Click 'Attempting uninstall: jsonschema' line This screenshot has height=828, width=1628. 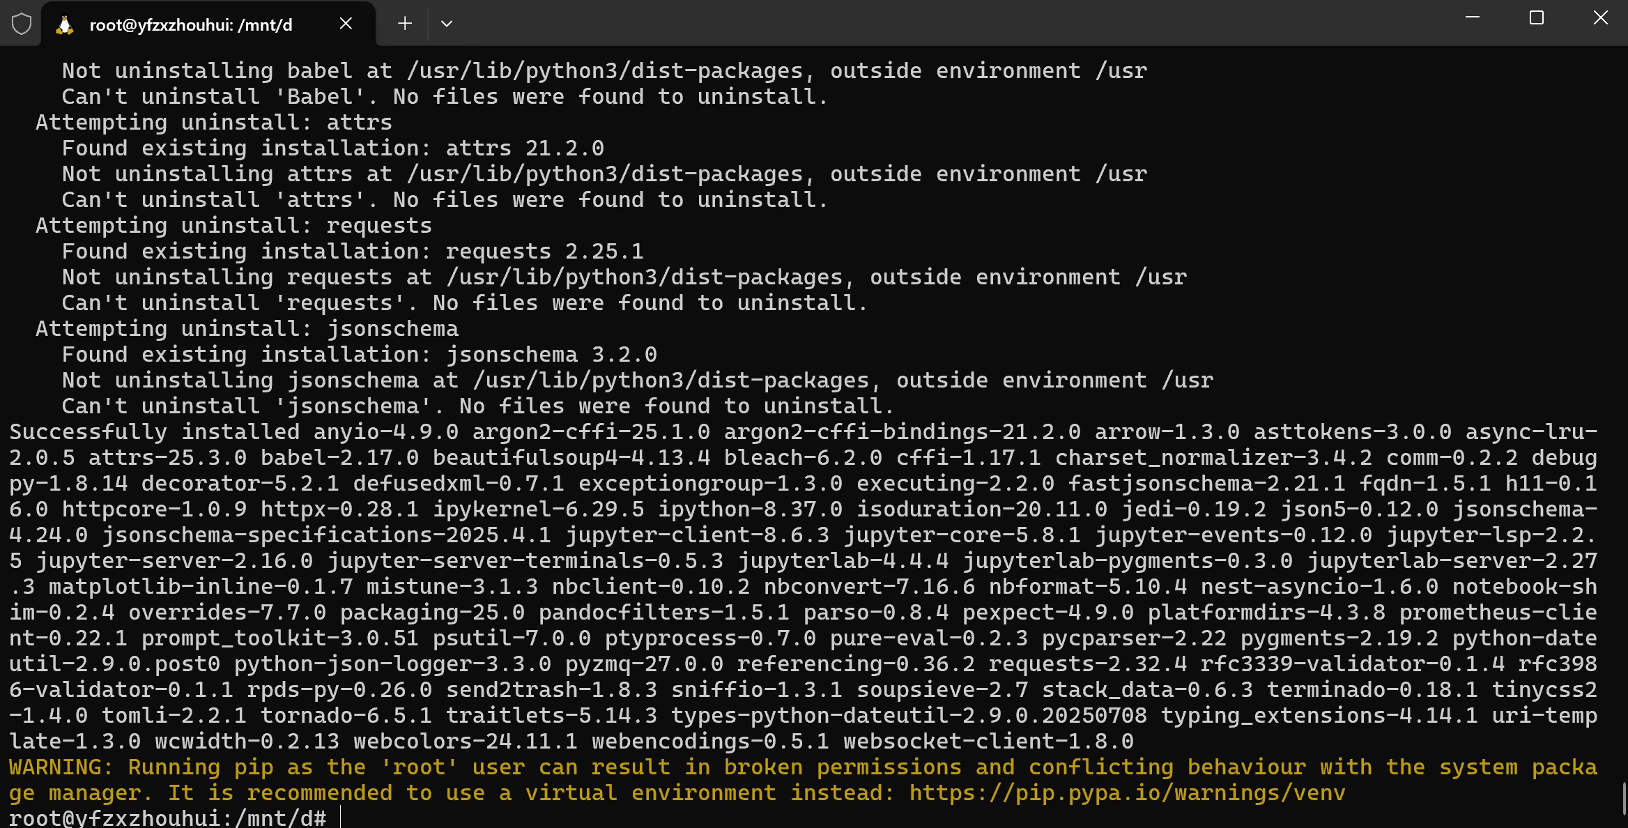tap(247, 329)
